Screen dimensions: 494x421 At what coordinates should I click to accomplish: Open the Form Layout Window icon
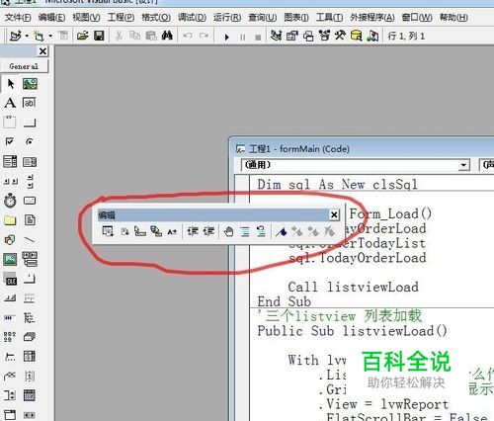point(308,36)
